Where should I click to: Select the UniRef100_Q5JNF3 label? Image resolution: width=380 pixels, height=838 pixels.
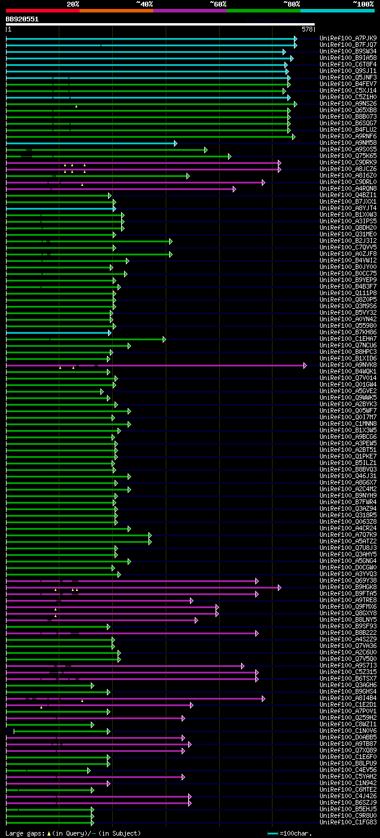(x=348, y=78)
